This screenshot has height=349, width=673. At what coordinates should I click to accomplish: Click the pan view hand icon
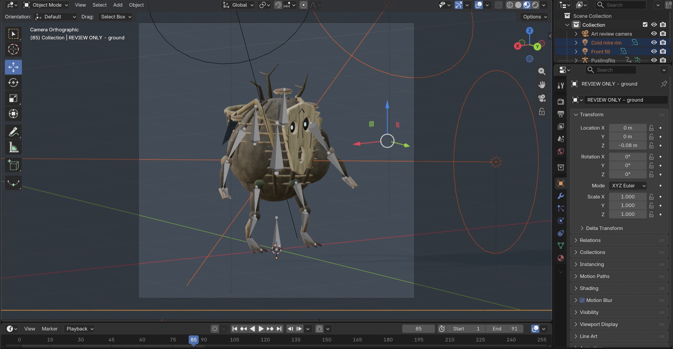click(x=542, y=85)
